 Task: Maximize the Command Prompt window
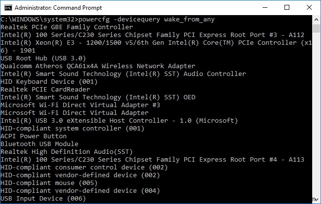[287, 7]
